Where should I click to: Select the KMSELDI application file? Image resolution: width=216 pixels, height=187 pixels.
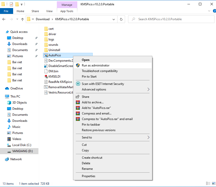[x=54, y=77]
